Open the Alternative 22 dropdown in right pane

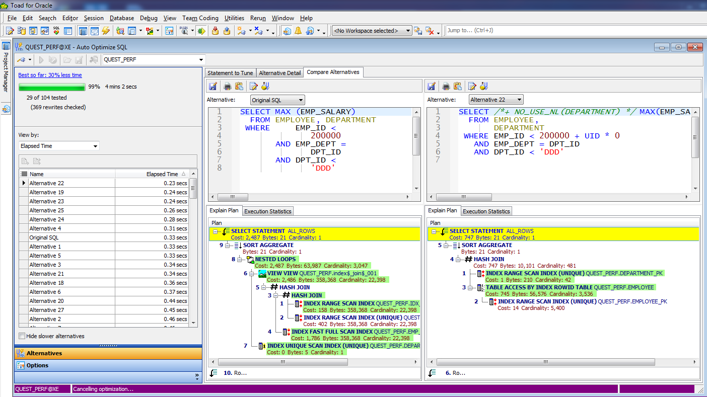pyautogui.click(x=496, y=100)
